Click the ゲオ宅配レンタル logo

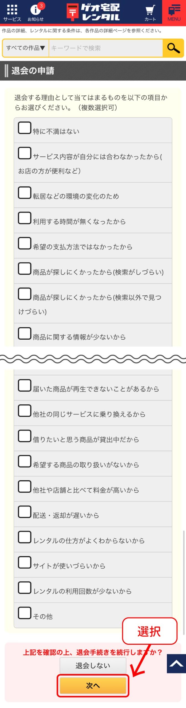pos(93,12)
